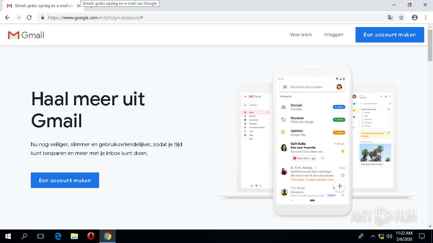
Task: Open the People icon in system tray
Action: tap(361, 236)
